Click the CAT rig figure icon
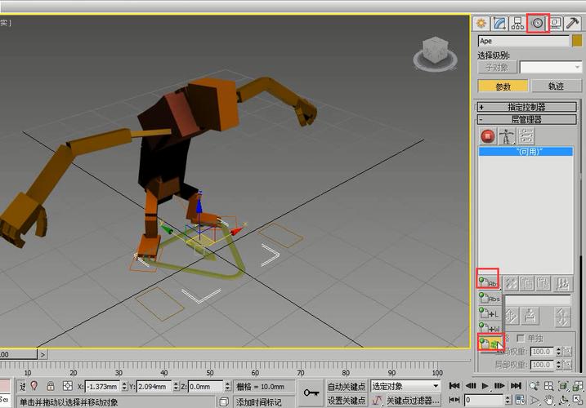 click(x=507, y=136)
